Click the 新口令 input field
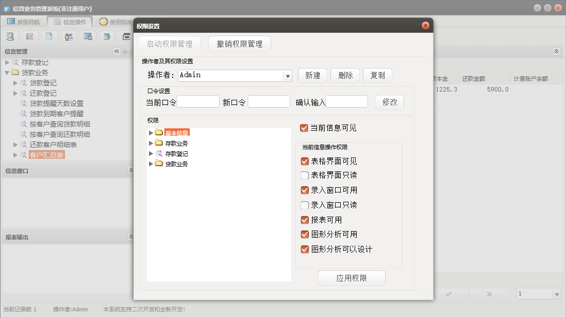The image size is (566, 318). tap(269, 102)
